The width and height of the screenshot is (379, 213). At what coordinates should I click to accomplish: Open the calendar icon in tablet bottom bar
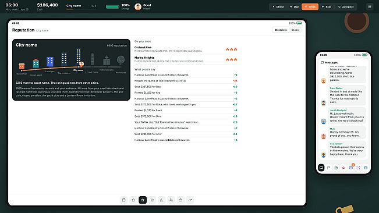(124, 200)
